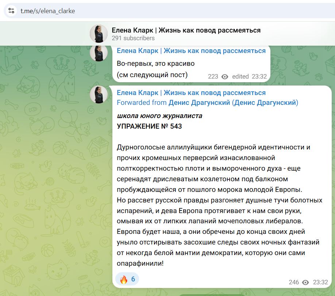Click avatar next to 'Во-первых, это красиво' post
The height and width of the screenshot is (296, 335).
tap(99, 53)
